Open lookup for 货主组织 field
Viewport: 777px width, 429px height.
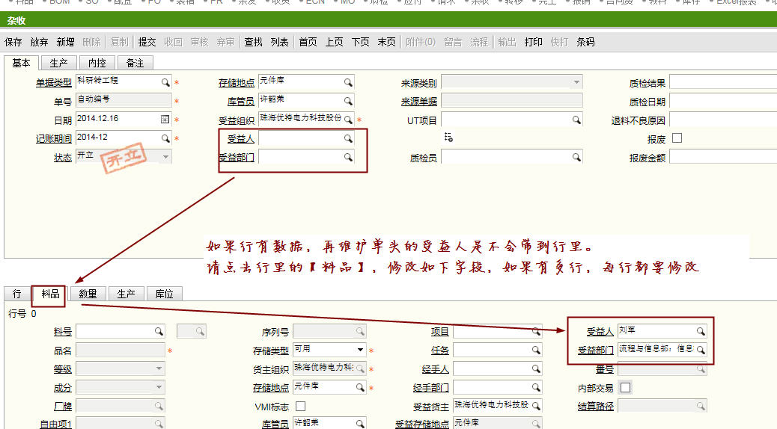pos(360,368)
